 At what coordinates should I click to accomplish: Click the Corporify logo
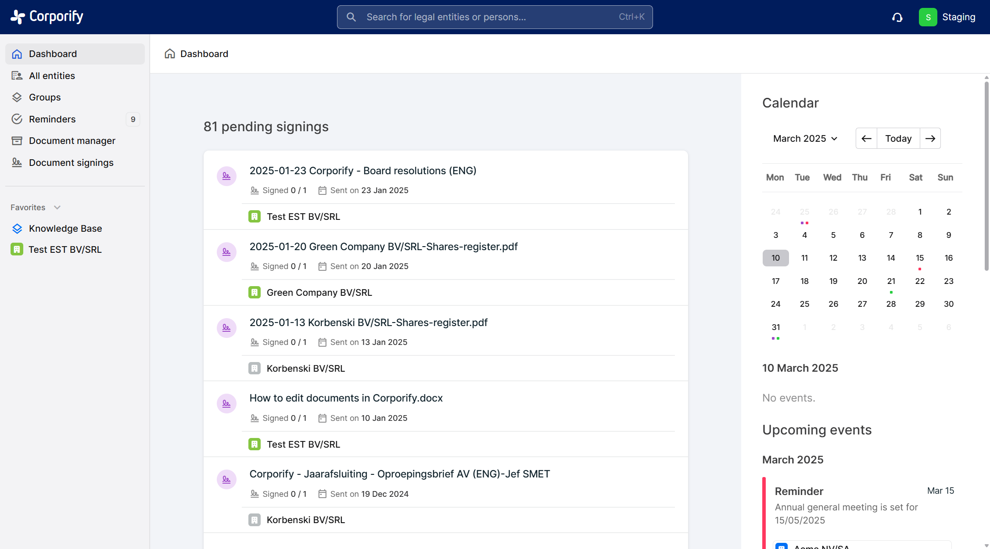click(x=47, y=17)
